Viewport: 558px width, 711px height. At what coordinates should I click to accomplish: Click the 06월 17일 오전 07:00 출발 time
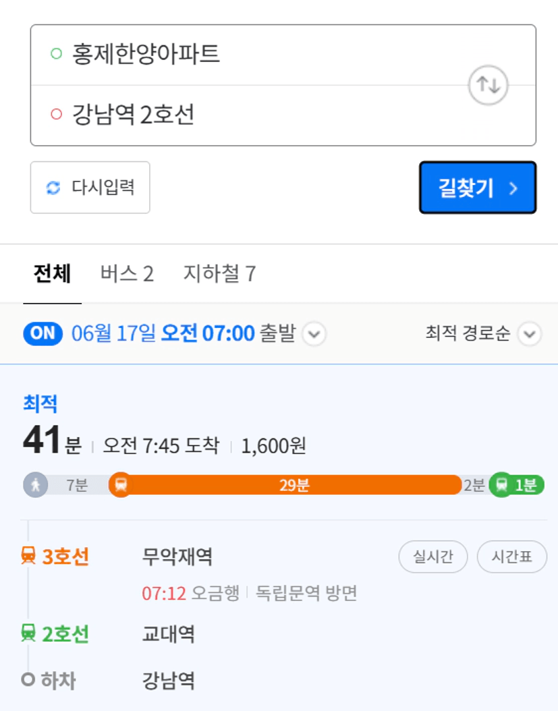point(184,334)
